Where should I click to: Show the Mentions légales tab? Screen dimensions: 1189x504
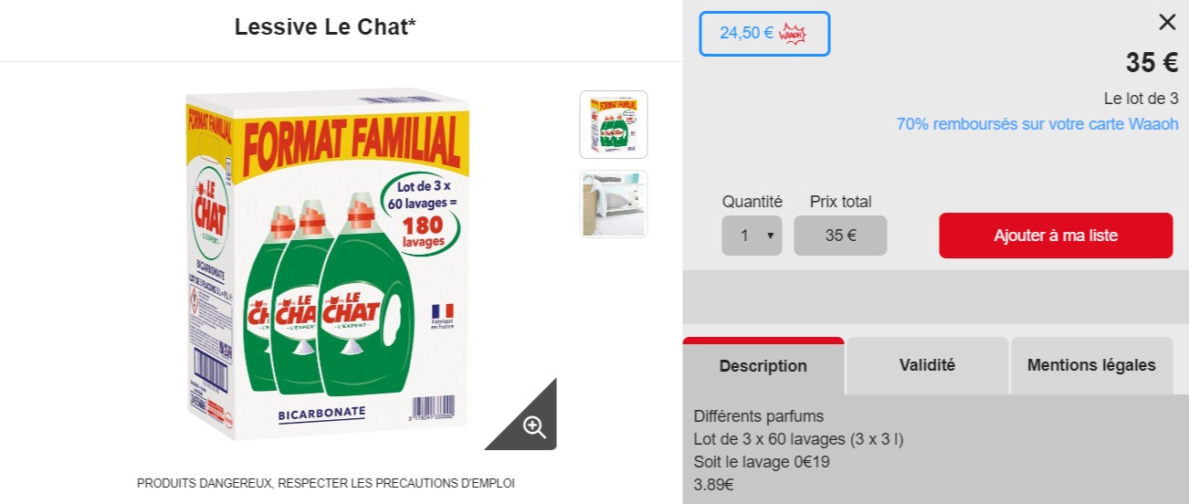coord(1091,365)
